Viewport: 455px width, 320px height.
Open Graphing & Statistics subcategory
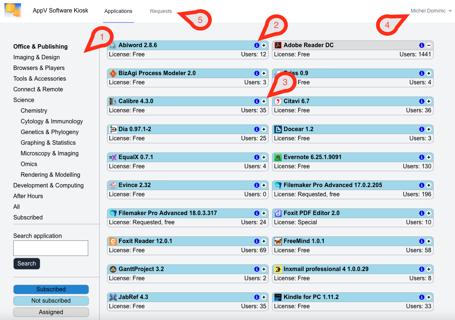pos(48,143)
